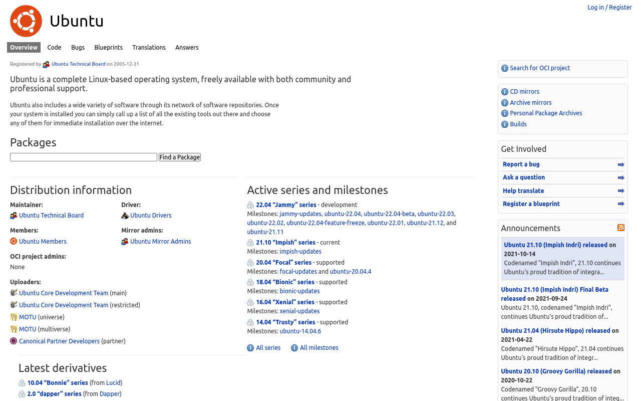Click arrow icon in Ask a question row
641x401 pixels.
click(621, 177)
